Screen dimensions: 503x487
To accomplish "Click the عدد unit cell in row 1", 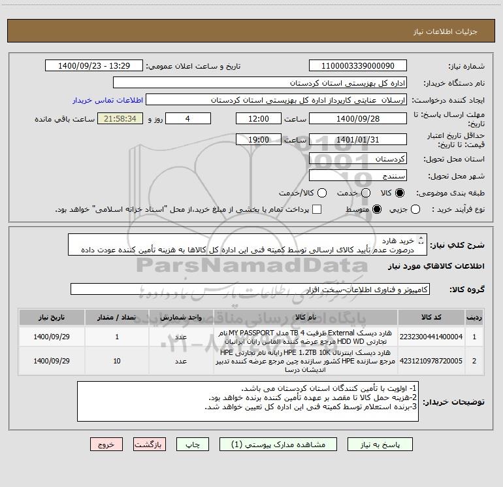I will click(181, 337).
